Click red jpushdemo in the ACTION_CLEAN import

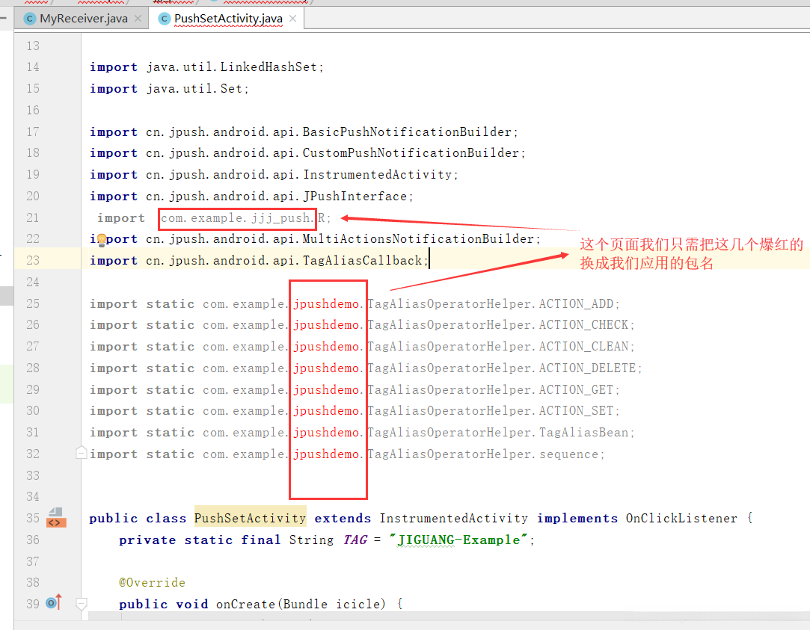(x=326, y=347)
